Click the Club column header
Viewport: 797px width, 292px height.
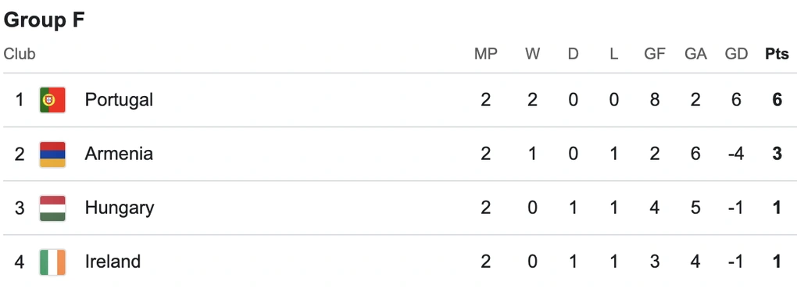tap(20, 54)
